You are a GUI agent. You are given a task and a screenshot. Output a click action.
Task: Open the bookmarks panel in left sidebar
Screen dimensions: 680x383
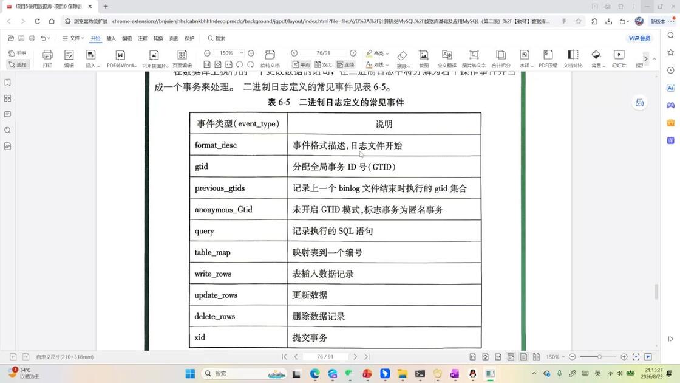(7, 82)
